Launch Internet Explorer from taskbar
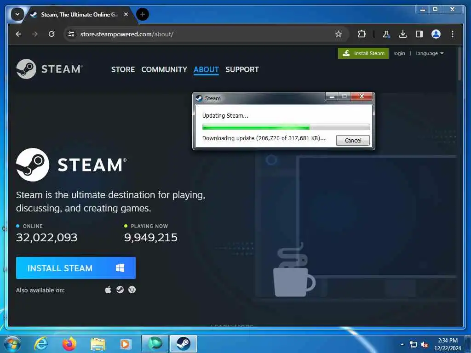Screen dimensions: 471x353 pos(41,344)
